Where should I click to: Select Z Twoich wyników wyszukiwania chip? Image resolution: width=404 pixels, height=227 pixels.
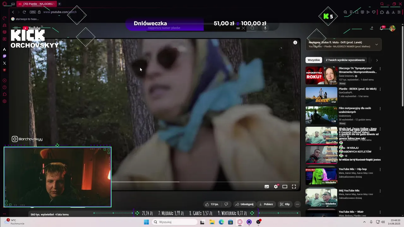coord(345,60)
